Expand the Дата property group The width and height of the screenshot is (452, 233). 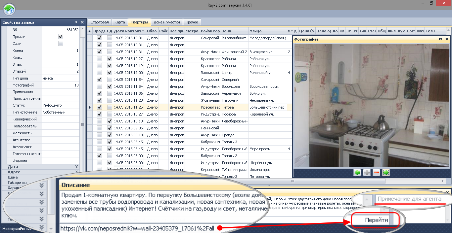pos(76,167)
